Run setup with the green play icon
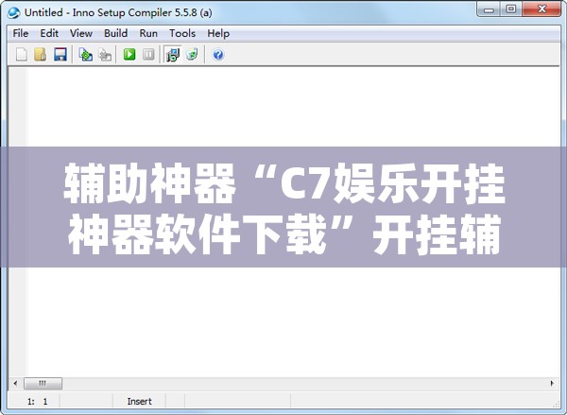The width and height of the screenshot is (567, 415). (129, 55)
